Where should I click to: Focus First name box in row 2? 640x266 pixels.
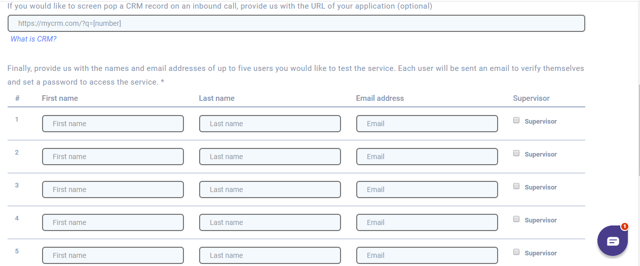[x=113, y=157]
